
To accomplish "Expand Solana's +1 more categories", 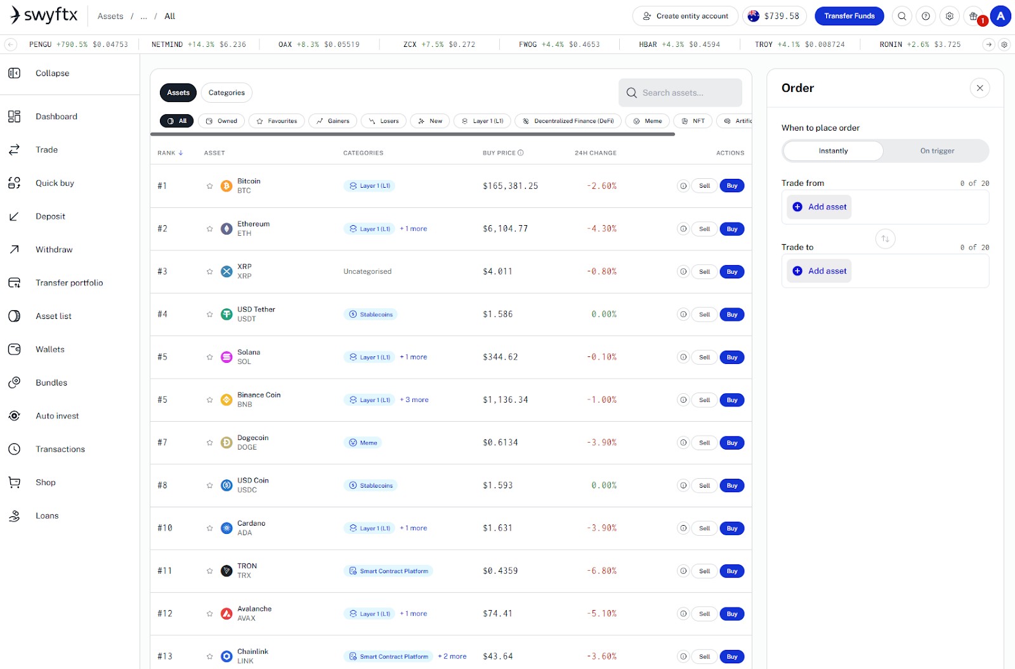I will pyautogui.click(x=414, y=357).
